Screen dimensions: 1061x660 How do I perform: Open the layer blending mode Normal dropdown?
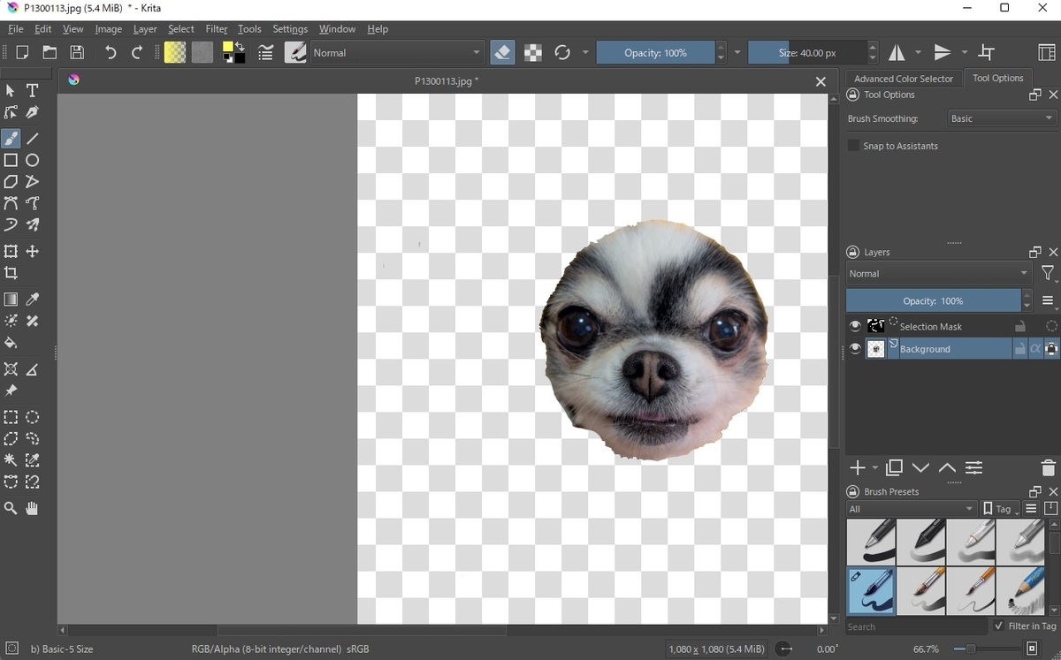[939, 274]
